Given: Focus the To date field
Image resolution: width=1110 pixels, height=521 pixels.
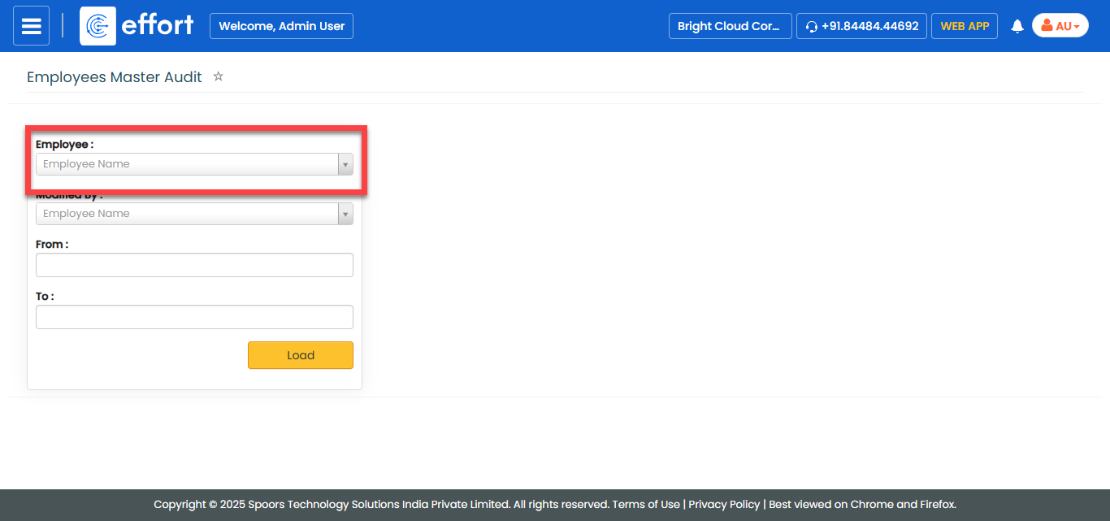Looking at the screenshot, I should click(x=194, y=317).
